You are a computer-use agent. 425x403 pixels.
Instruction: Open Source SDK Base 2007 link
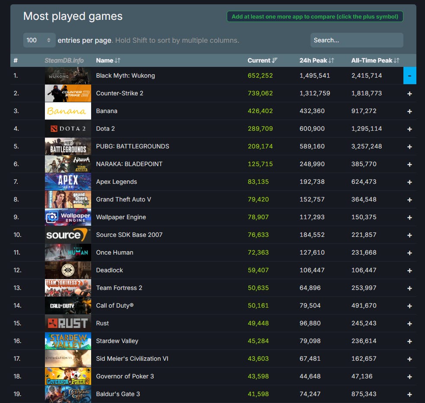pos(129,235)
